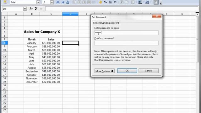The height and width of the screenshot is (113, 201).
Task: Focus the Confirm password field
Action: (126, 43)
